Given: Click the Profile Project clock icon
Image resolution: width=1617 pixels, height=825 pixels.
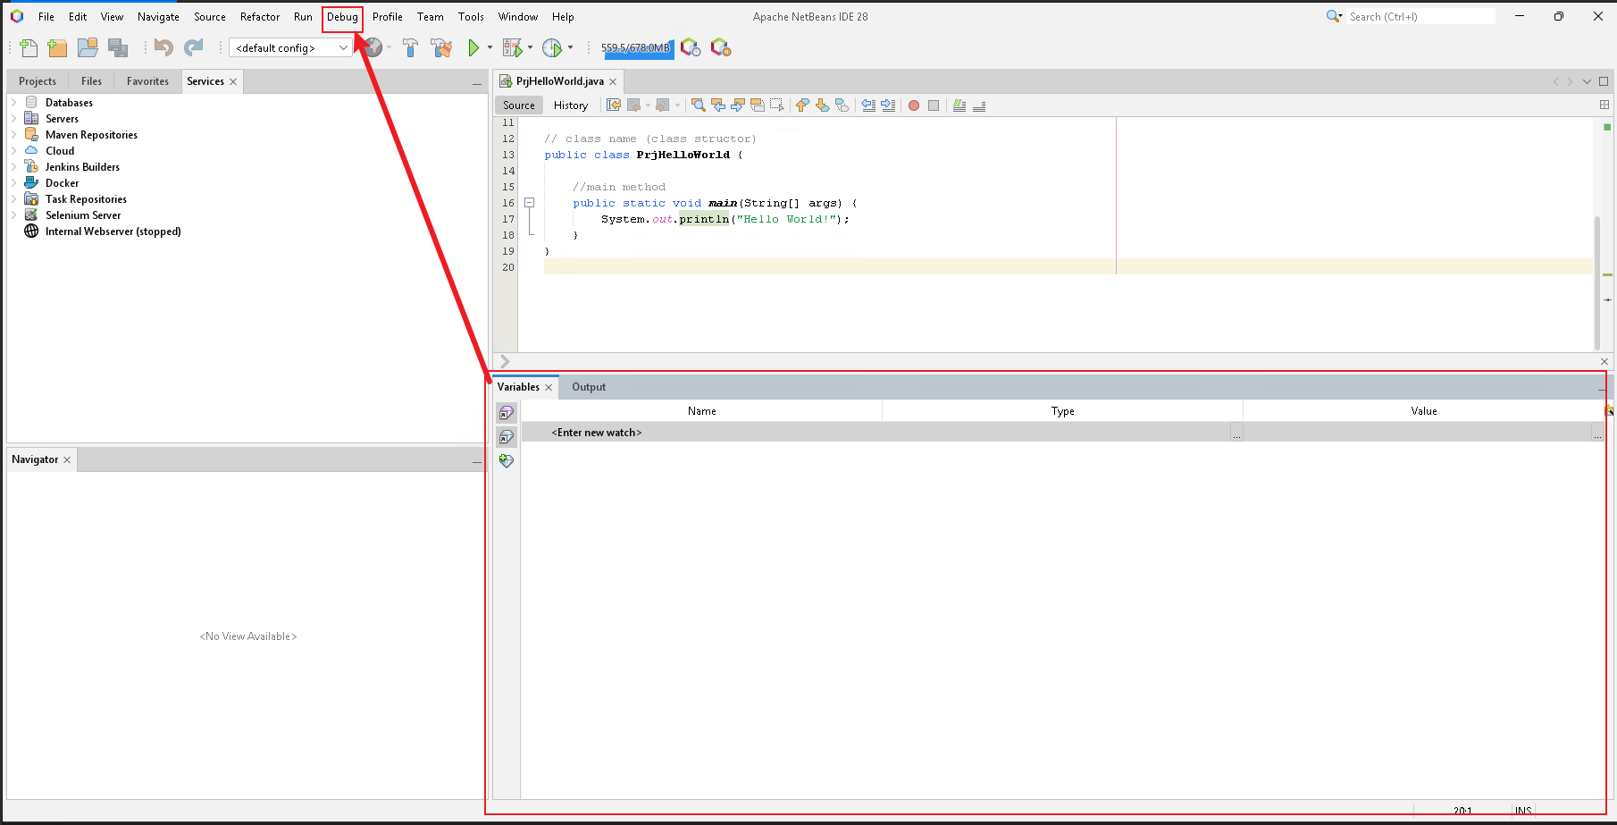Looking at the screenshot, I should (552, 48).
